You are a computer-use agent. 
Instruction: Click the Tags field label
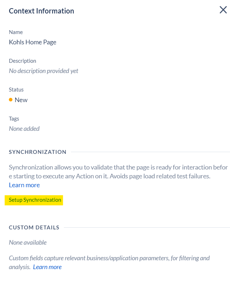point(14,119)
